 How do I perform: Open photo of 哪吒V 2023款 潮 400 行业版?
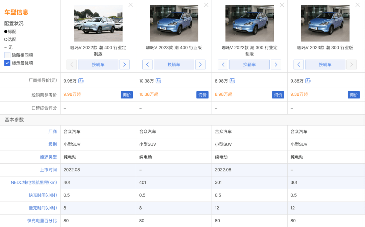(x=174, y=23)
